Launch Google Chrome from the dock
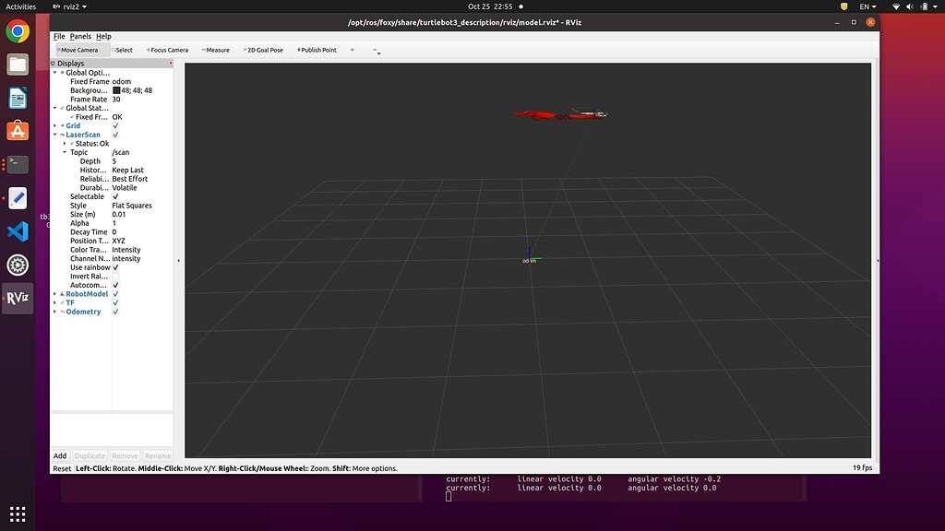 pyautogui.click(x=18, y=32)
